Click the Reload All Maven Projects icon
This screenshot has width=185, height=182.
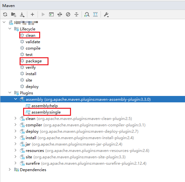[5, 15]
